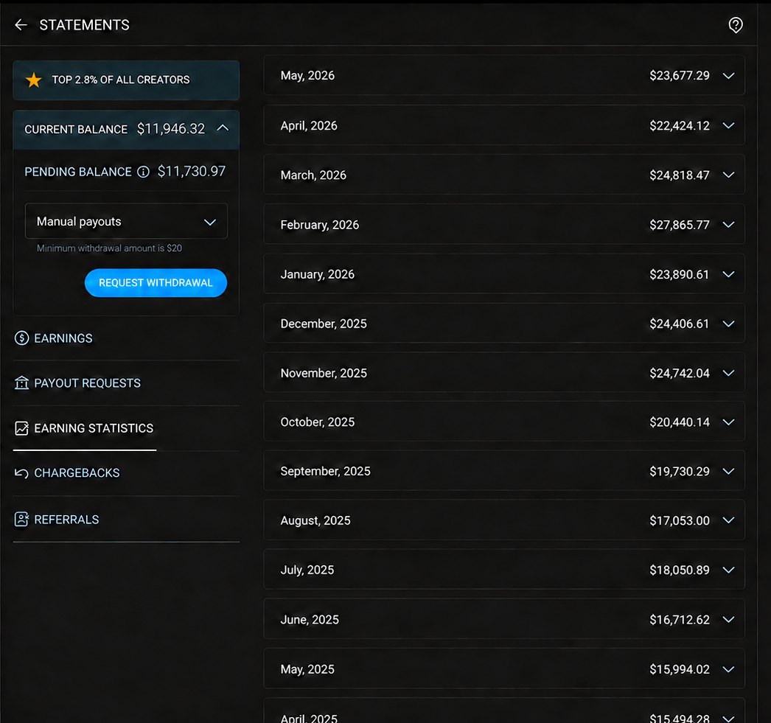Click the Pending Balance label
The image size is (771, 723).
pyautogui.click(x=78, y=172)
